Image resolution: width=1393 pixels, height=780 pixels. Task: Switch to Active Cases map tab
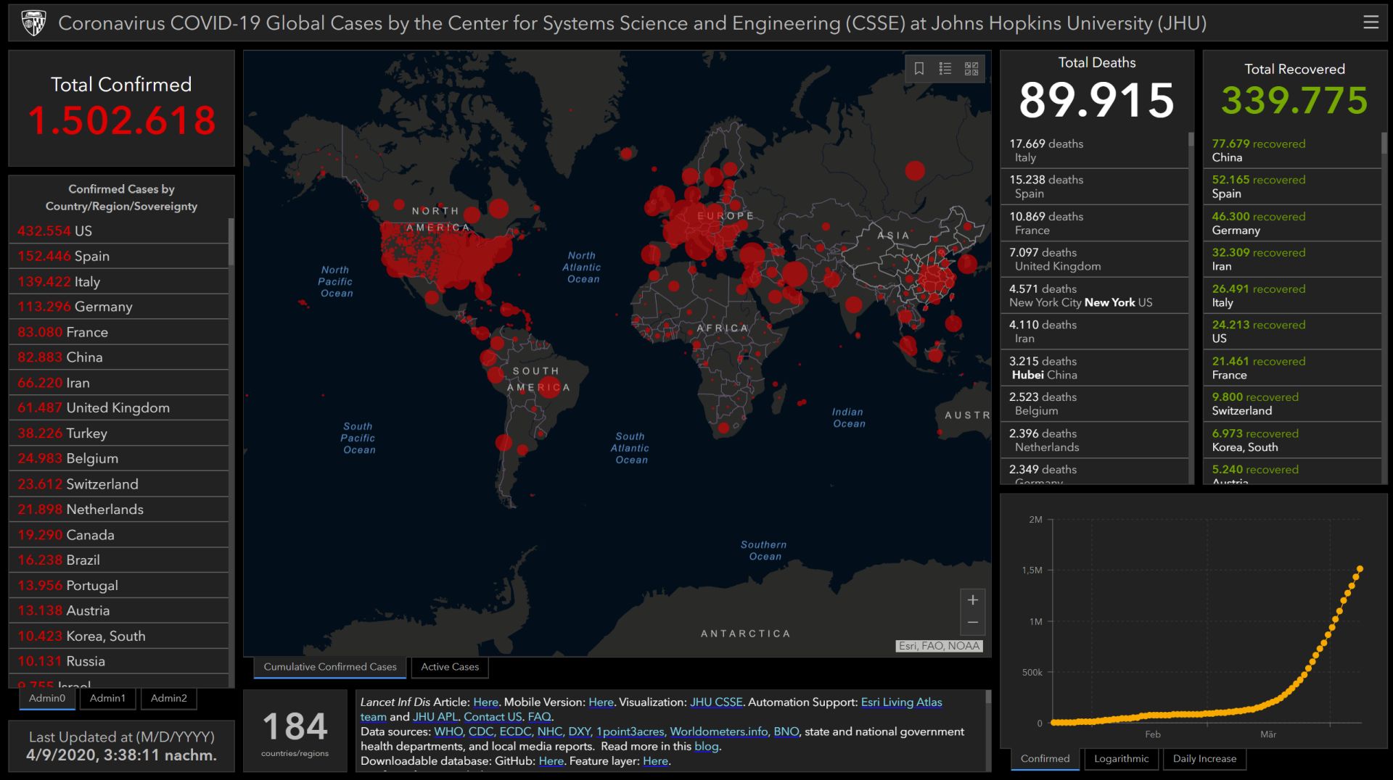[450, 667]
